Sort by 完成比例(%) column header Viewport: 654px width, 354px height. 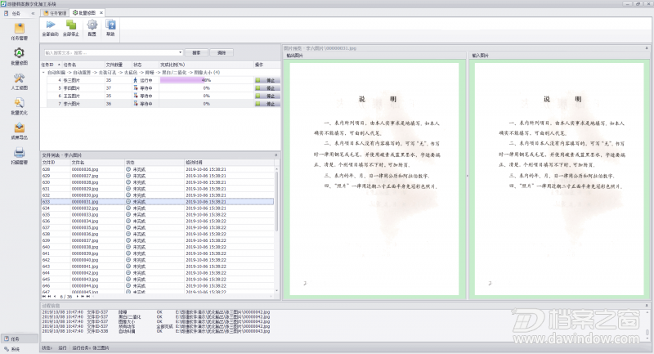(207, 65)
